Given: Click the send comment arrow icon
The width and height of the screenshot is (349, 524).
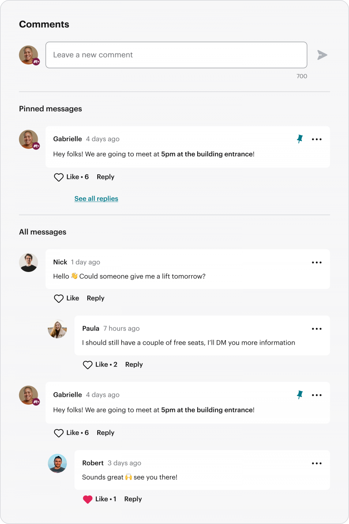Looking at the screenshot, I should coord(323,55).
